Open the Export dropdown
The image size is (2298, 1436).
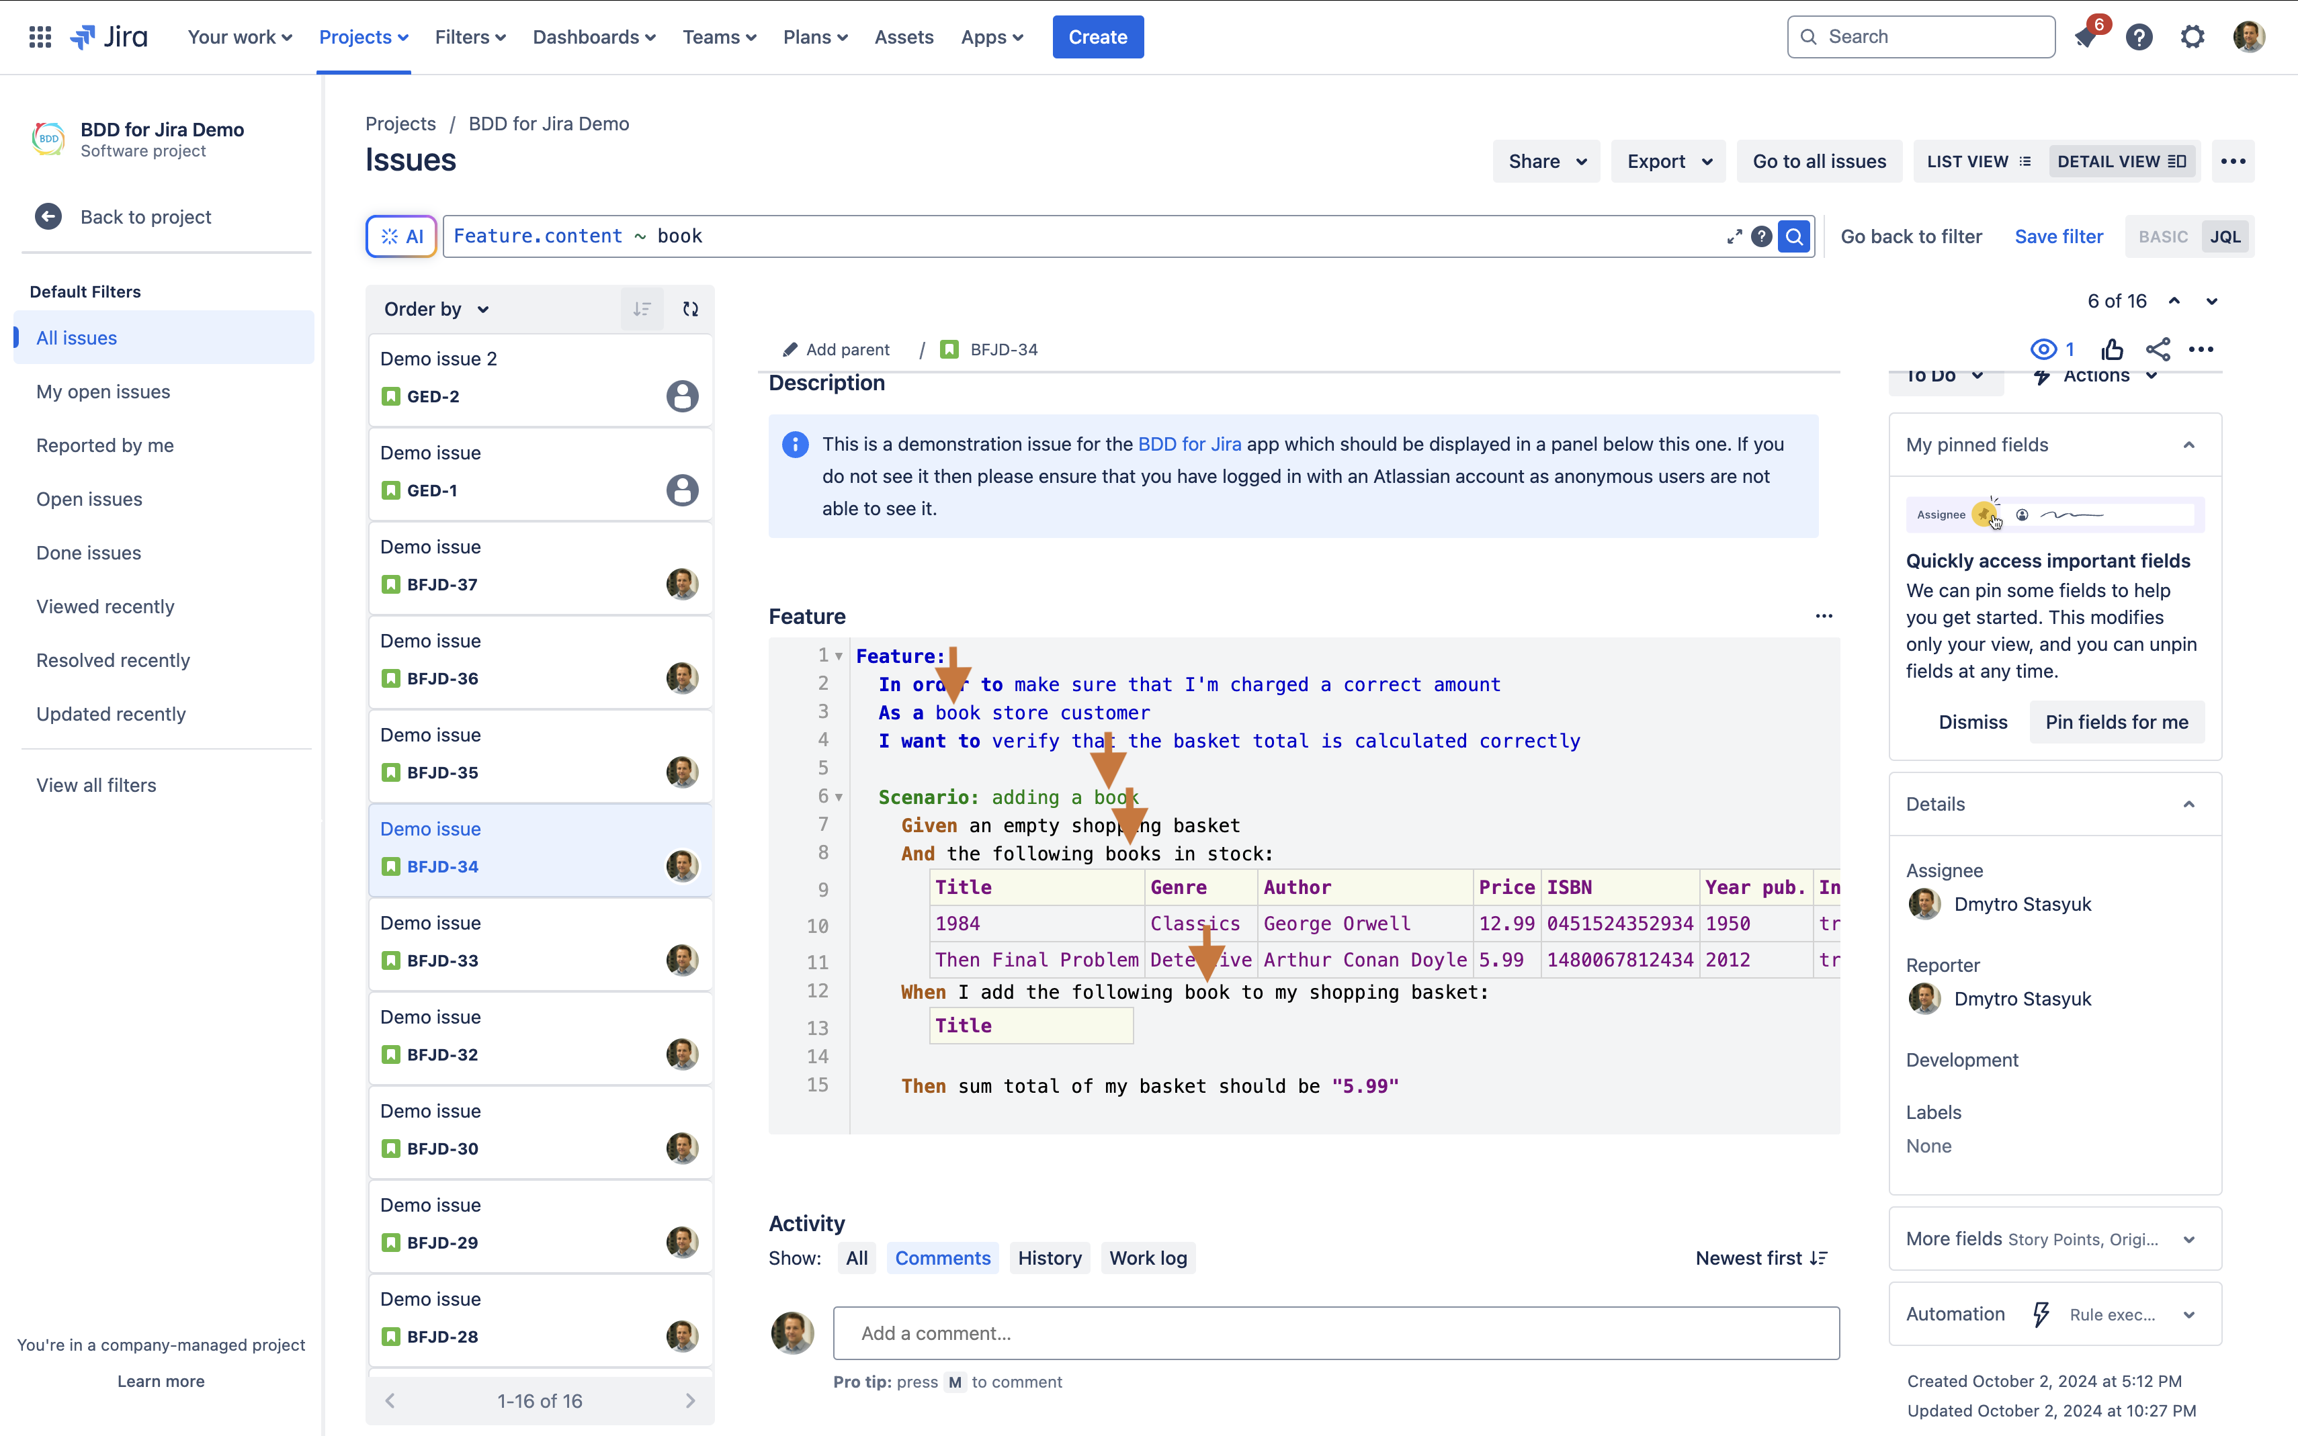click(x=1668, y=161)
